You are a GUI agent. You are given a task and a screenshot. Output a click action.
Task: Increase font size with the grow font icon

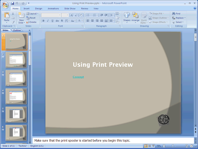point(72,15)
